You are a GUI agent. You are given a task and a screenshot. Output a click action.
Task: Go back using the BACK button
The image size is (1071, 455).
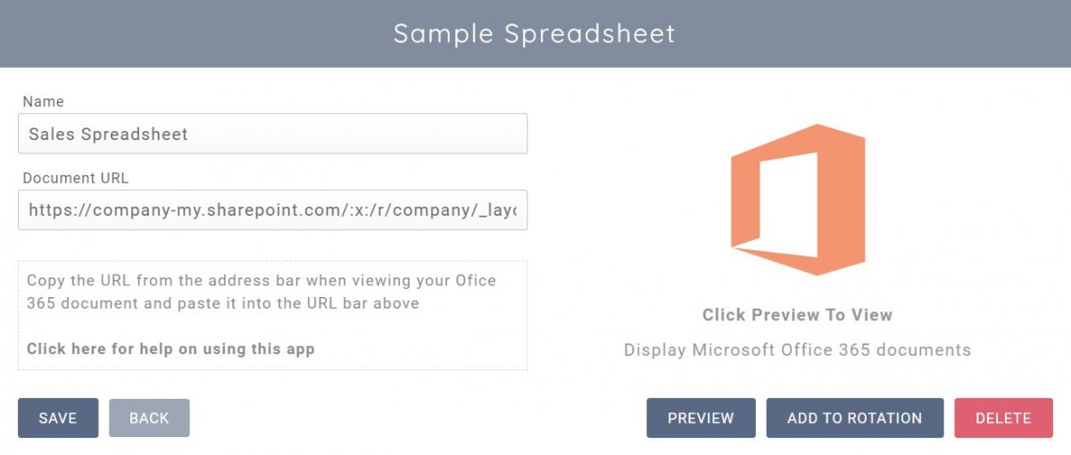click(149, 418)
